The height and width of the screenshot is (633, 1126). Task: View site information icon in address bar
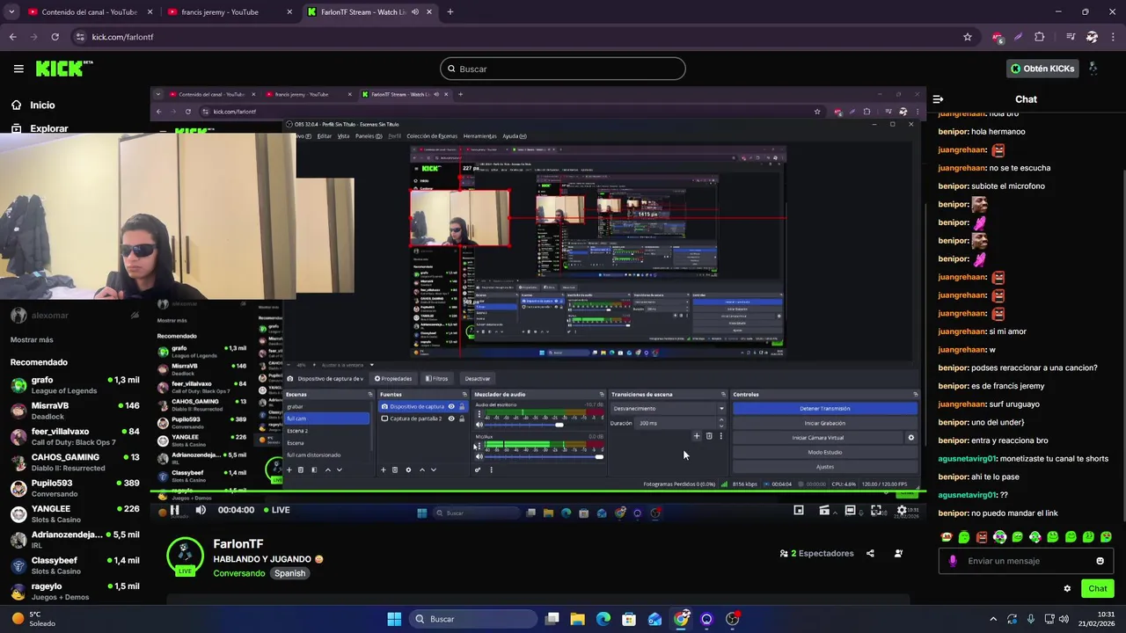tap(80, 37)
